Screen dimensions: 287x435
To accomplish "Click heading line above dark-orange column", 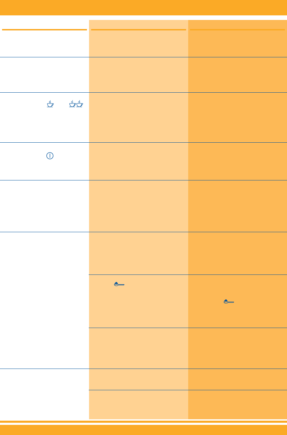I will tap(237, 30).
